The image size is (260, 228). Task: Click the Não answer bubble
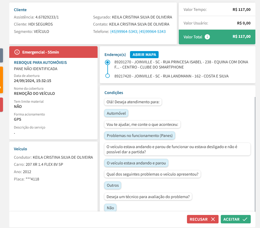[x=110, y=208]
